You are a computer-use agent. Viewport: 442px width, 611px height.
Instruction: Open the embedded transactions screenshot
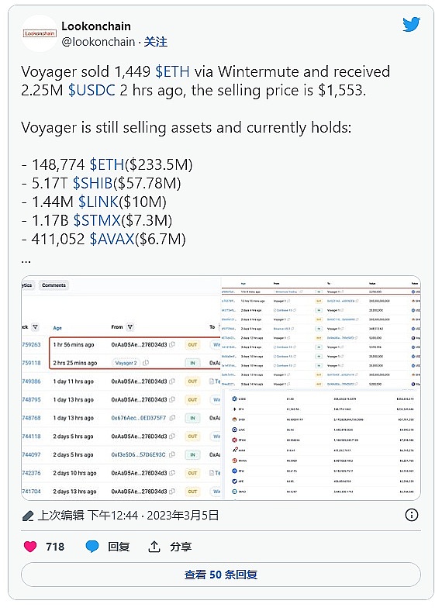coord(221,388)
